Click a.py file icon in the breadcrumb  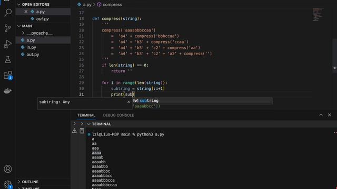[x=80, y=5]
